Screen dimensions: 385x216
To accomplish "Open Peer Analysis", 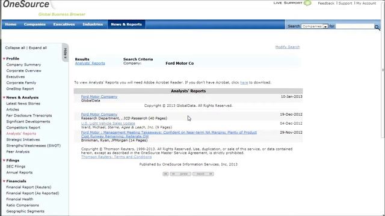I will point(17,152).
